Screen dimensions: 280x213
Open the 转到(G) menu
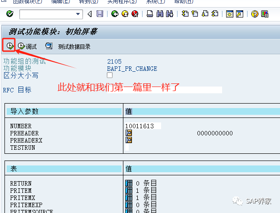[88, 2]
